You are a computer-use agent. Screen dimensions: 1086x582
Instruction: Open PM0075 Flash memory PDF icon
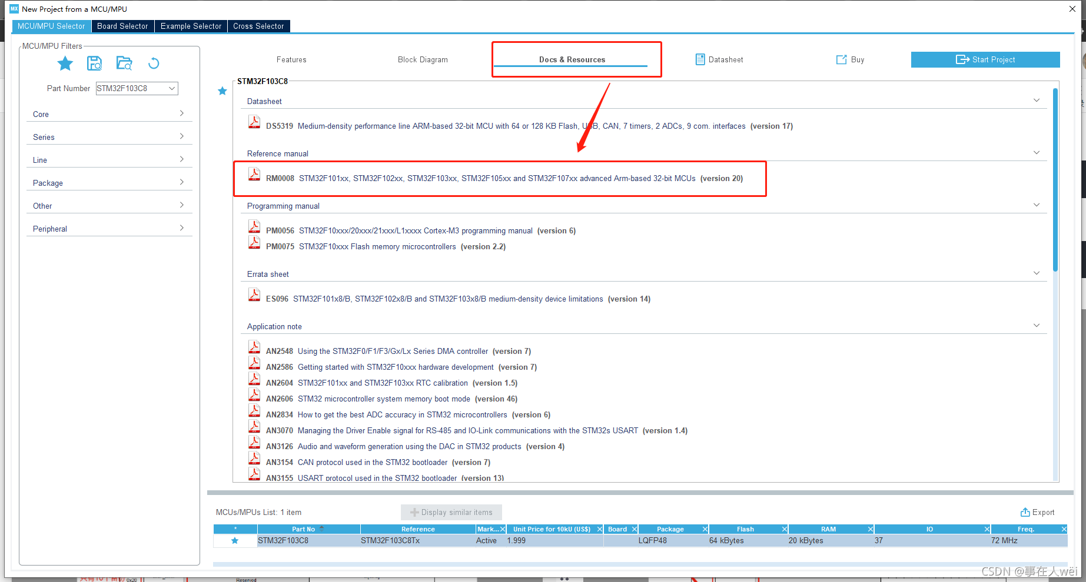click(254, 242)
